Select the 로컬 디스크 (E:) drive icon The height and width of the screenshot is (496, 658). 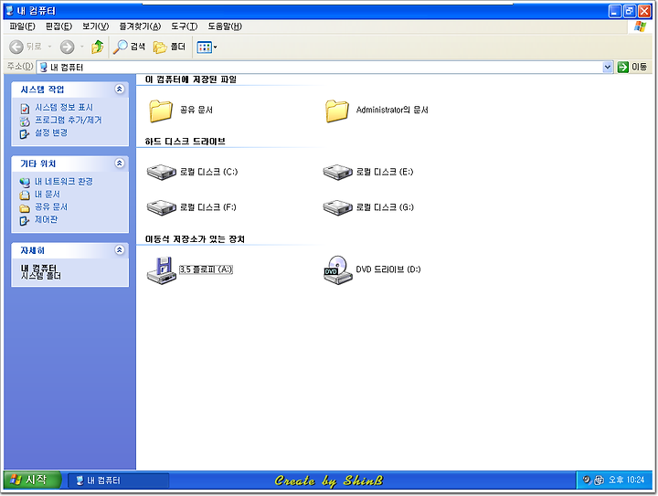[x=337, y=172]
